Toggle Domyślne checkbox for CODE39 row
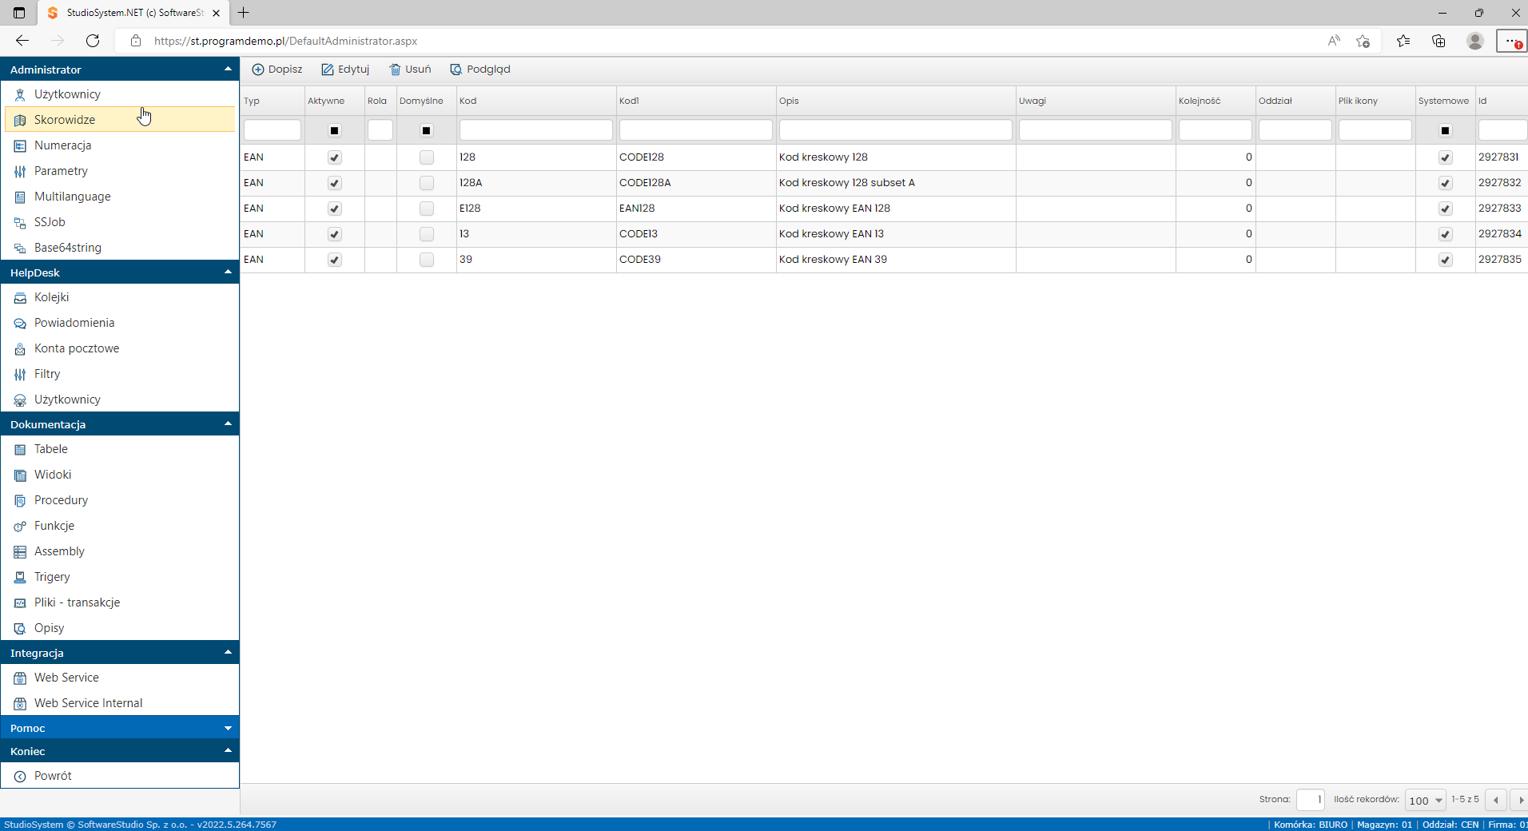 [x=427, y=260]
